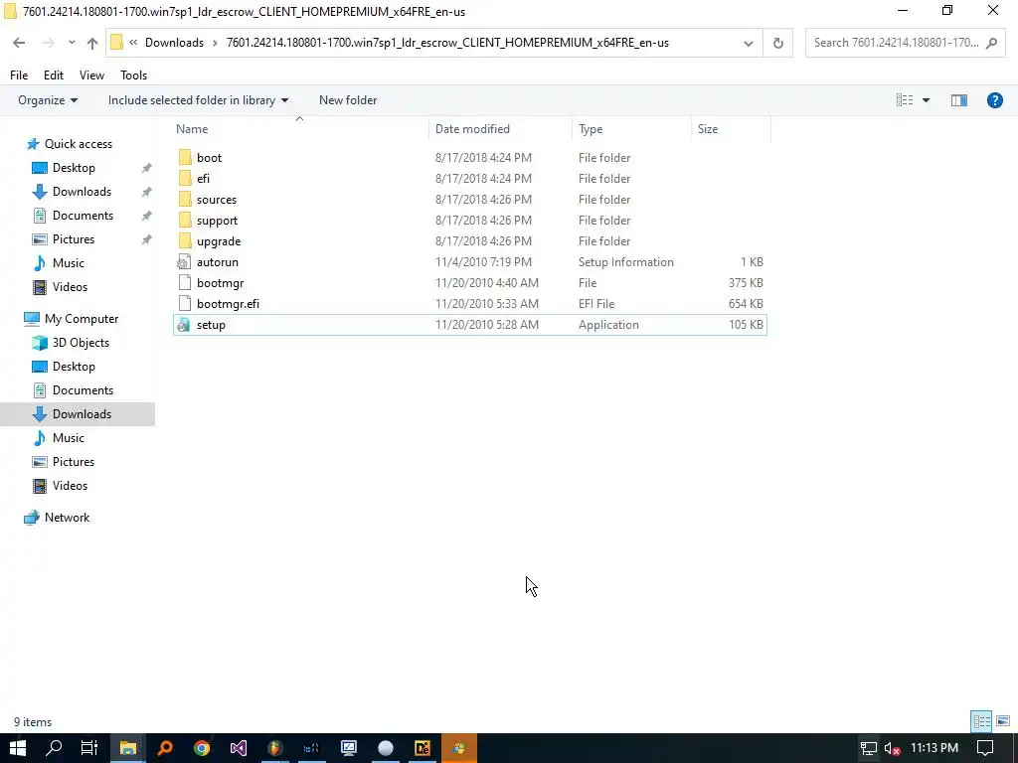Viewport: 1018px width, 763px height.
Task: Open the View menu
Action: point(91,76)
